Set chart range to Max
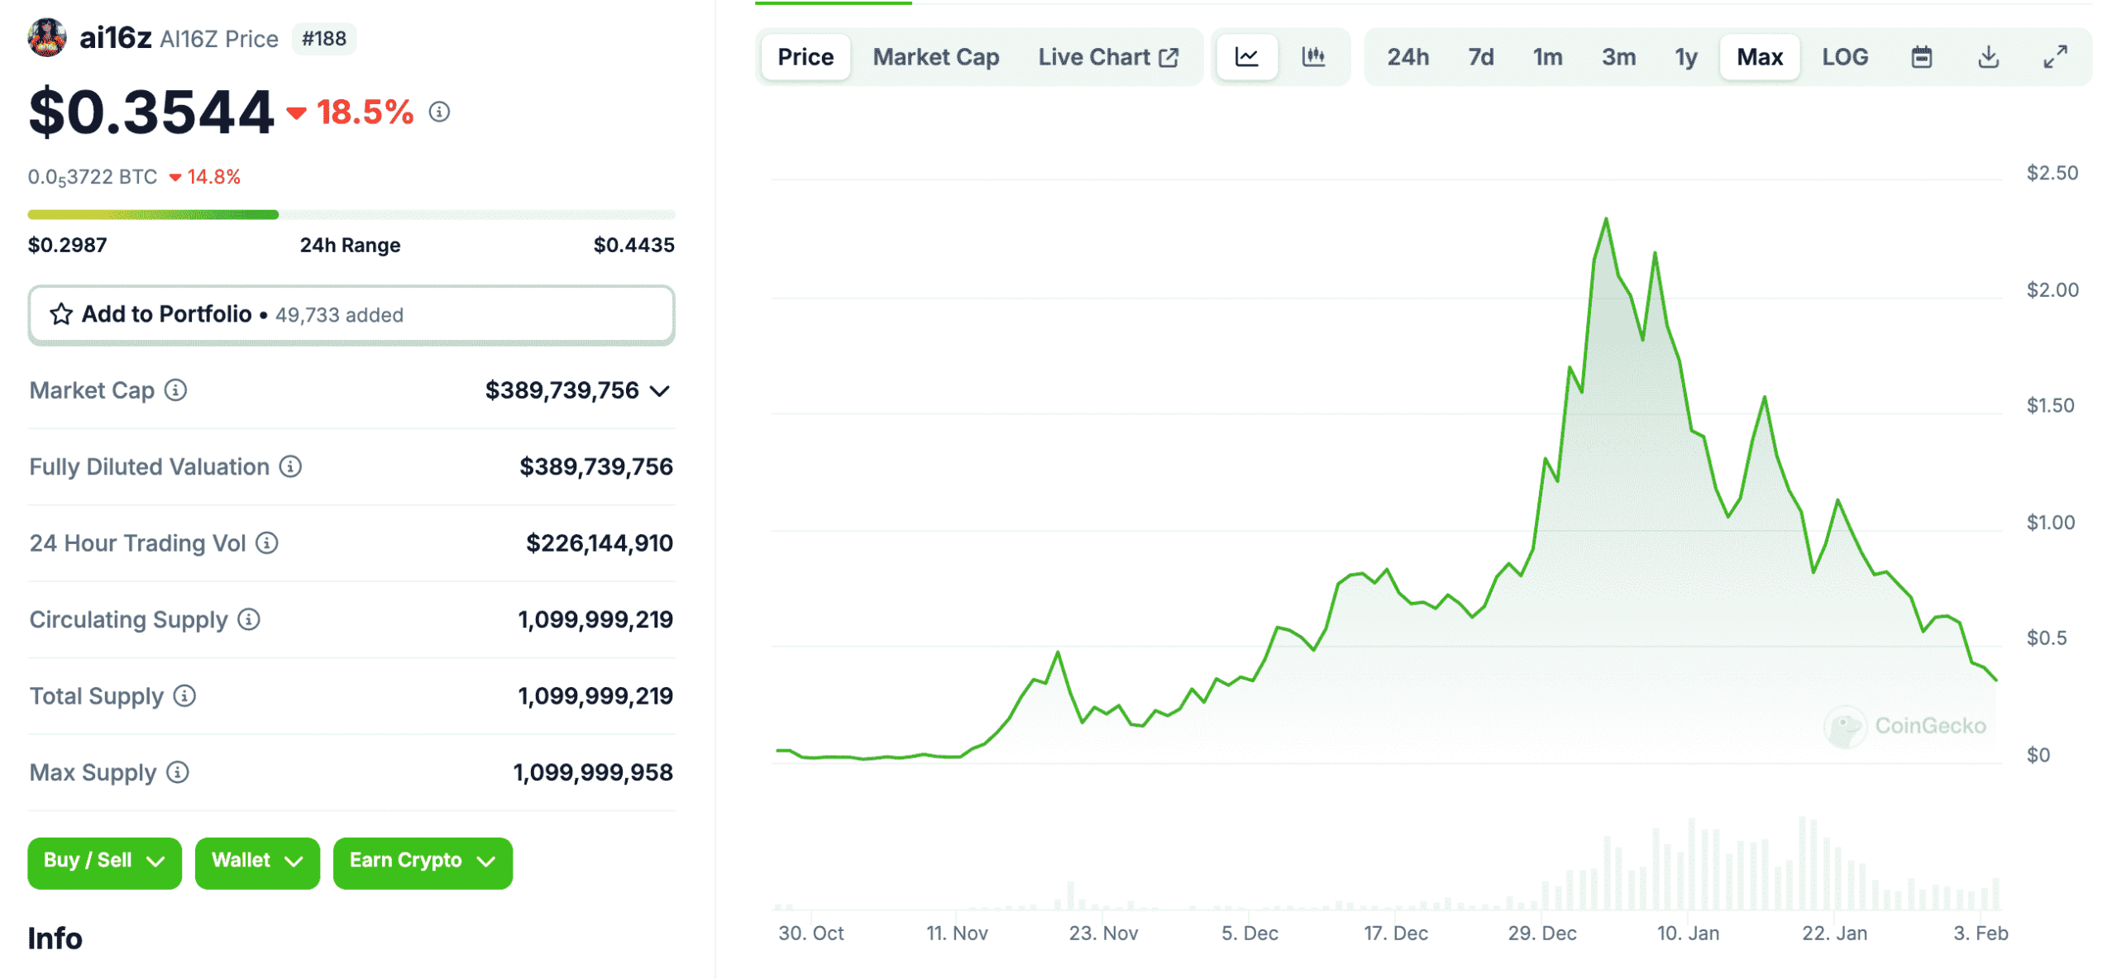Screen dimensions: 2117x979 tap(1759, 57)
